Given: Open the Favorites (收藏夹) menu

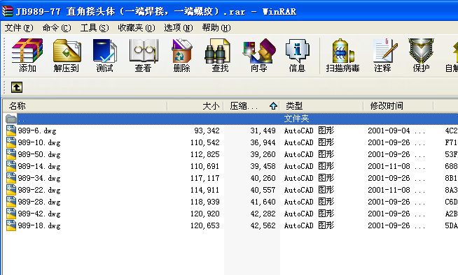Looking at the screenshot, I should [137, 28].
